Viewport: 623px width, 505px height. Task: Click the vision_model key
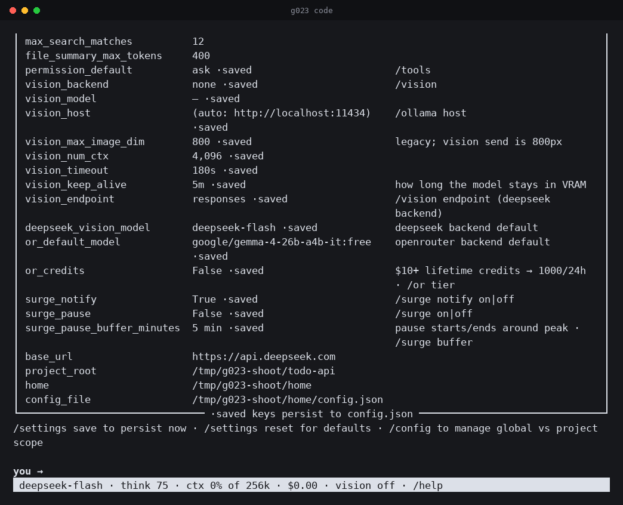[x=61, y=98]
